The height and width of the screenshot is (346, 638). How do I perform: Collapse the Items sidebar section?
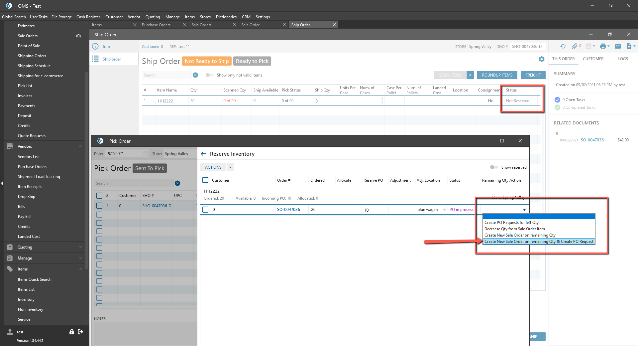pos(80,269)
